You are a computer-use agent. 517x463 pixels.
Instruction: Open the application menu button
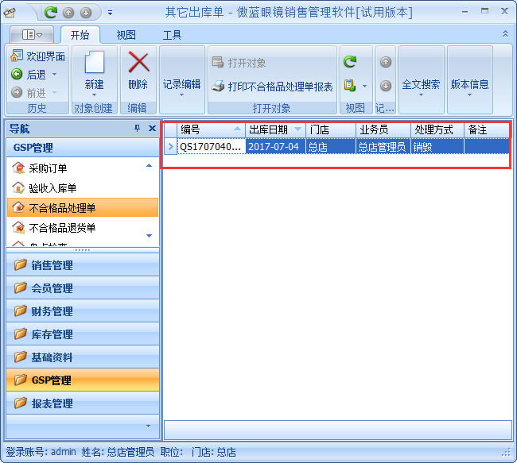coord(32,34)
